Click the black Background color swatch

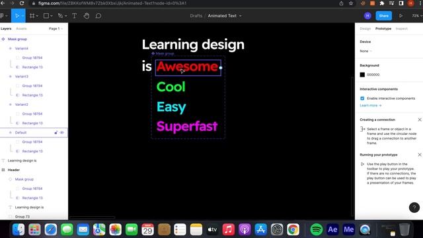coord(362,75)
